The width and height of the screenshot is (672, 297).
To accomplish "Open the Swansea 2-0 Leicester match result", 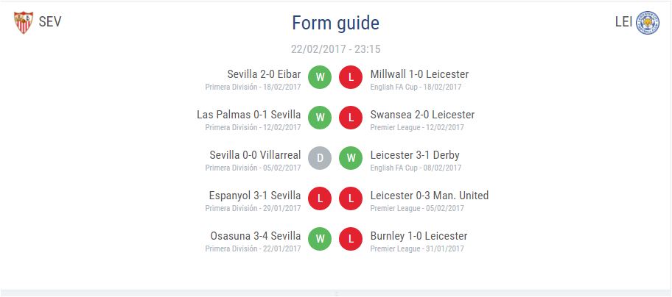I will click(x=422, y=115).
